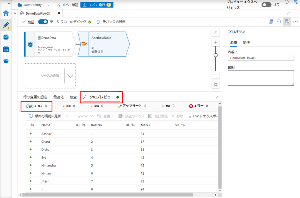Open the top-right ellipsis near tab bar

(296, 13)
